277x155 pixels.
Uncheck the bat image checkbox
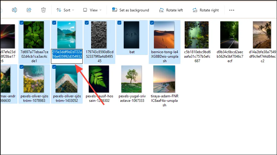[x=119, y=23]
